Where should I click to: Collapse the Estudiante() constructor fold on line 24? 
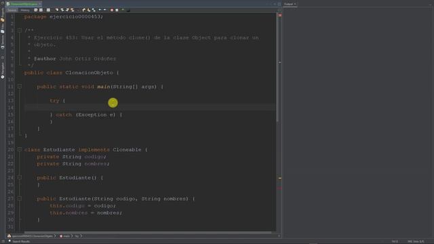(x=20, y=178)
